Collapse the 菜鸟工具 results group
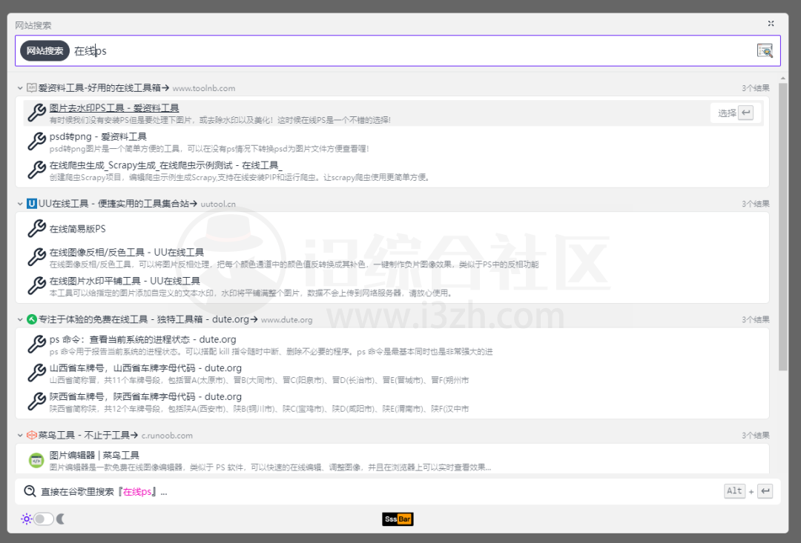The image size is (801, 543). (20, 436)
